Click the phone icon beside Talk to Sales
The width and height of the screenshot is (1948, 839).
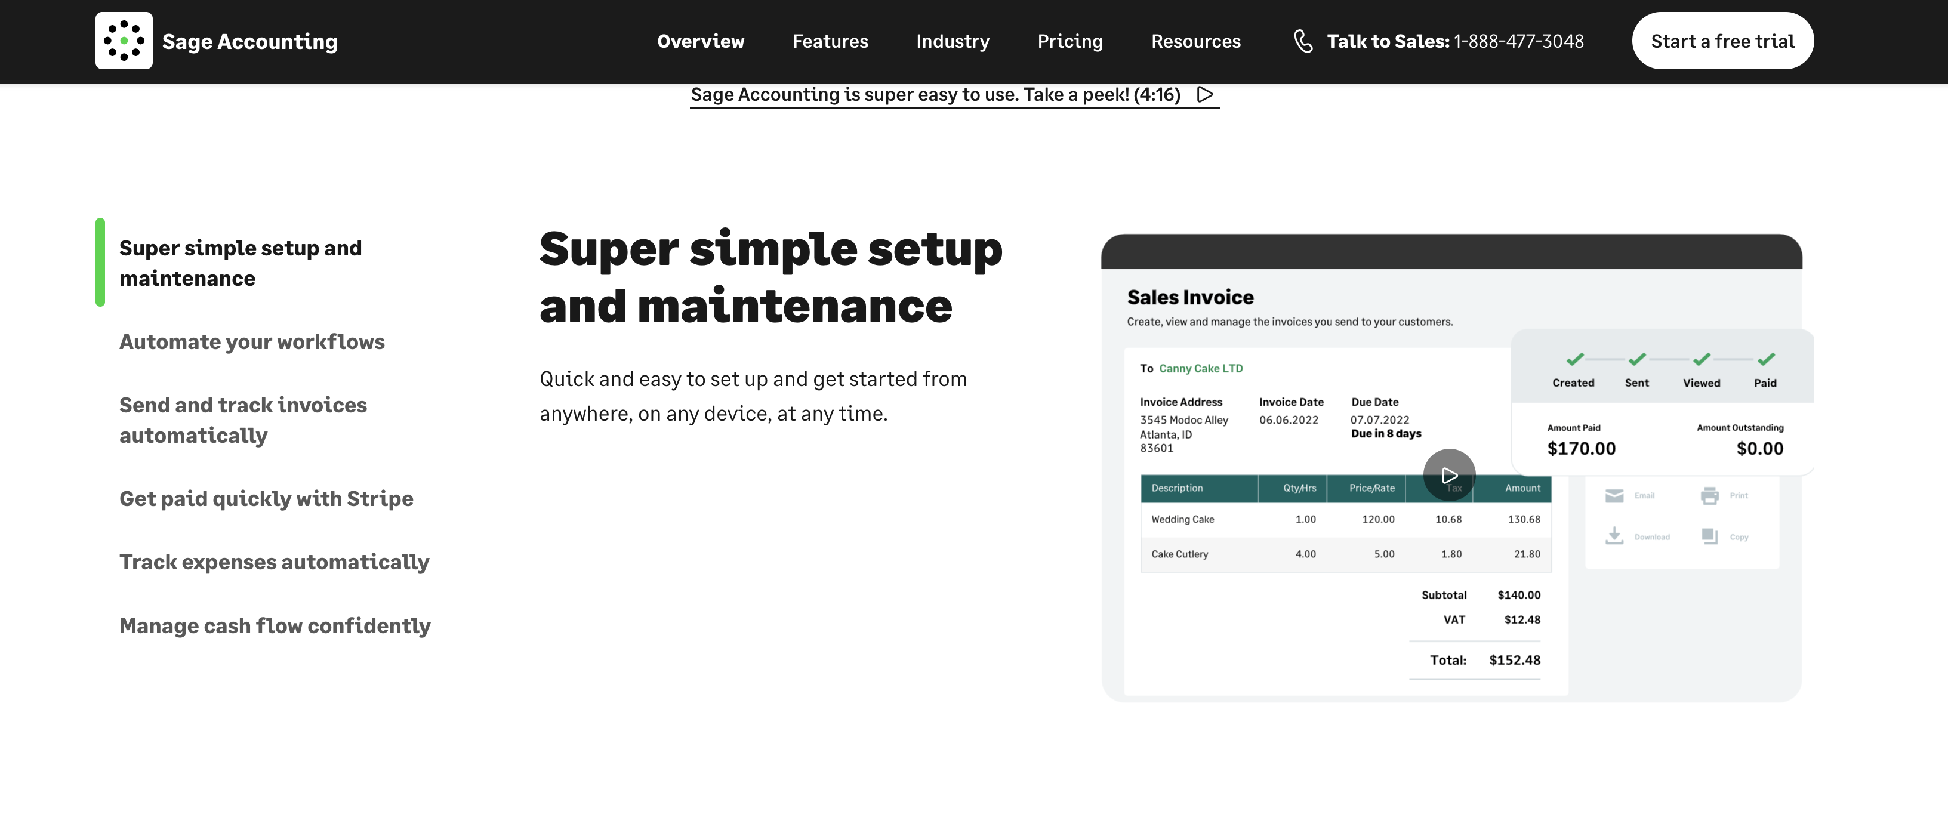(x=1302, y=41)
